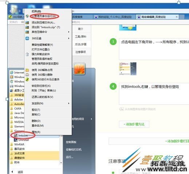Click the archive icon beside 添加到压缩文件
Image resolution: width=189 pixels, height=174 pixels.
point(27,23)
